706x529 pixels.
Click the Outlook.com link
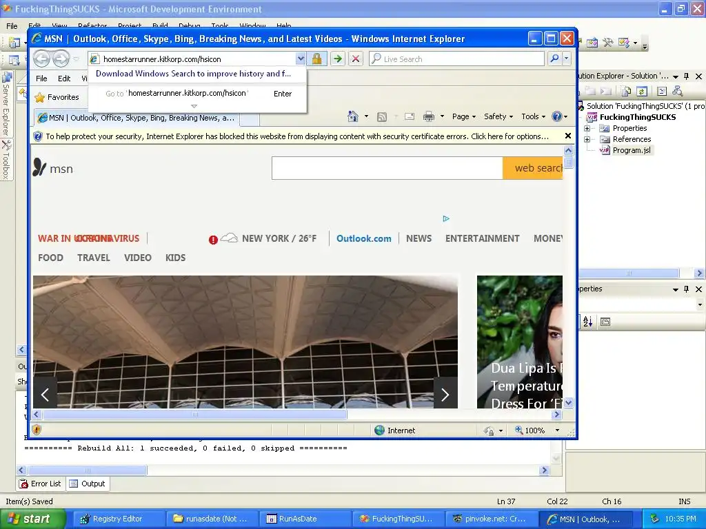pyautogui.click(x=364, y=238)
